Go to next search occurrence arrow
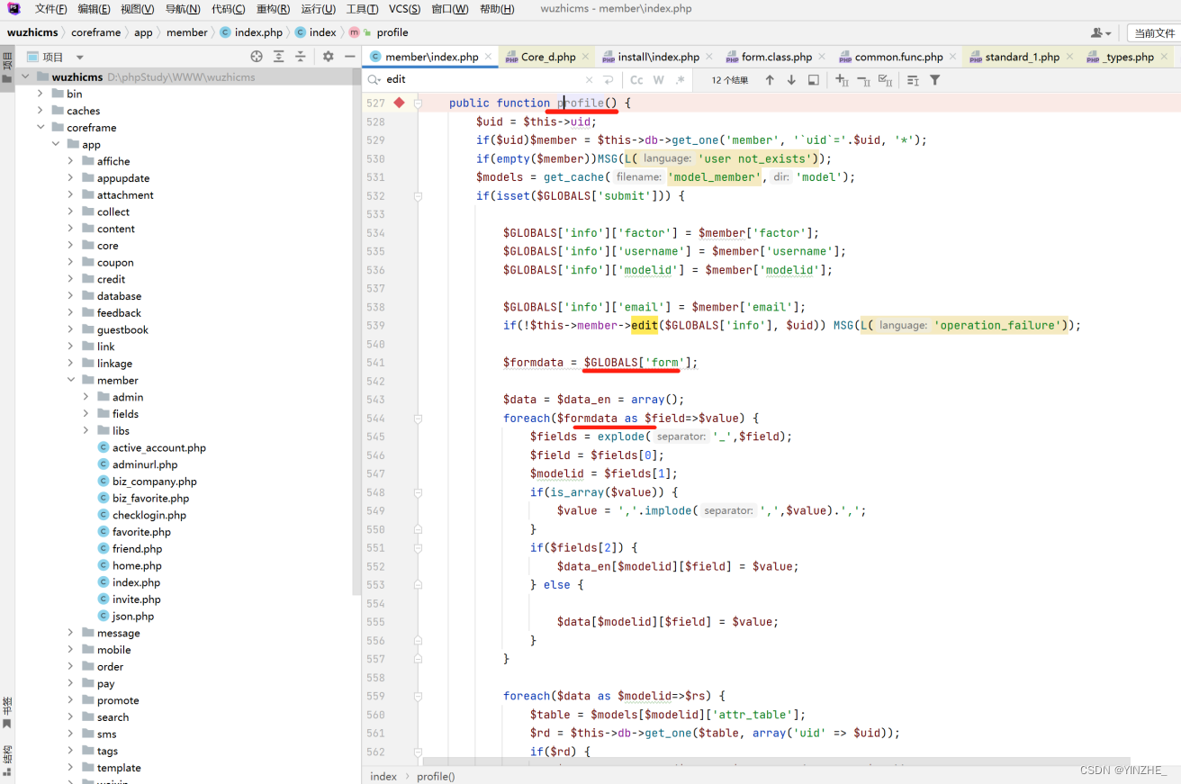The image size is (1181, 784). (x=791, y=80)
